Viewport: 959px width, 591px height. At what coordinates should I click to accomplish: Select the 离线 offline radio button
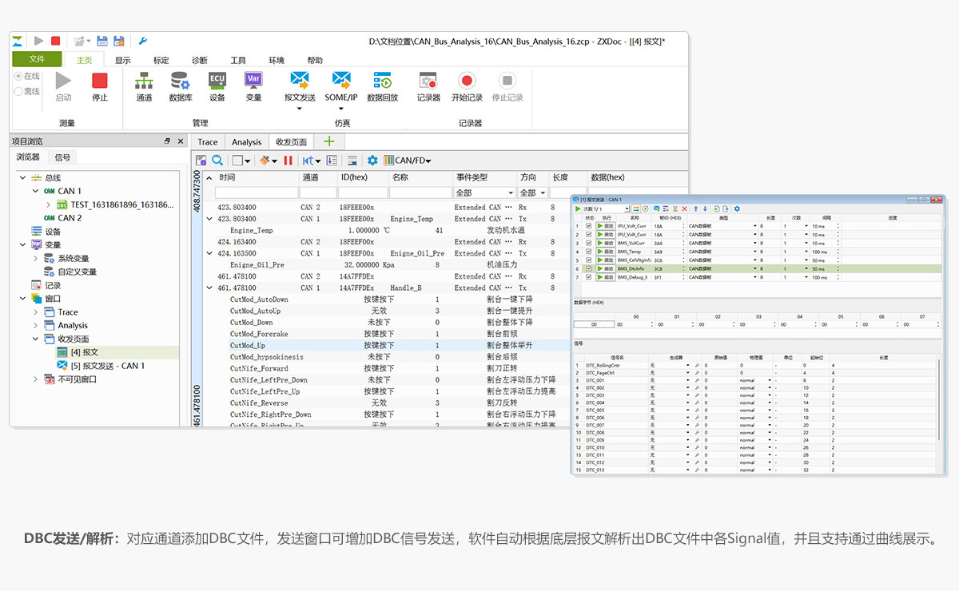(19, 91)
